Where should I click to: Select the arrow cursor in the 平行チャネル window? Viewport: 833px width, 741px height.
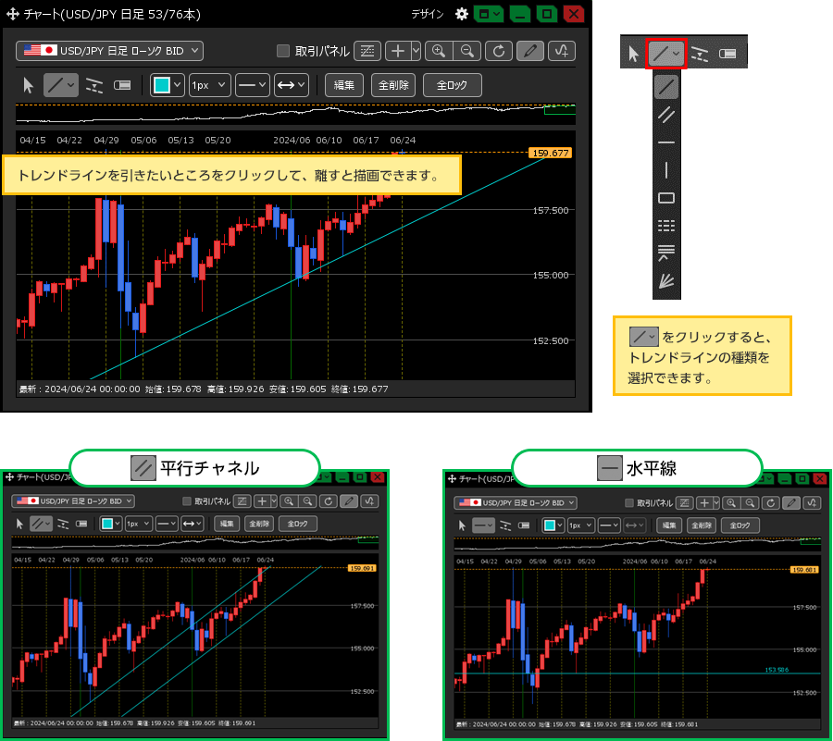(19, 524)
